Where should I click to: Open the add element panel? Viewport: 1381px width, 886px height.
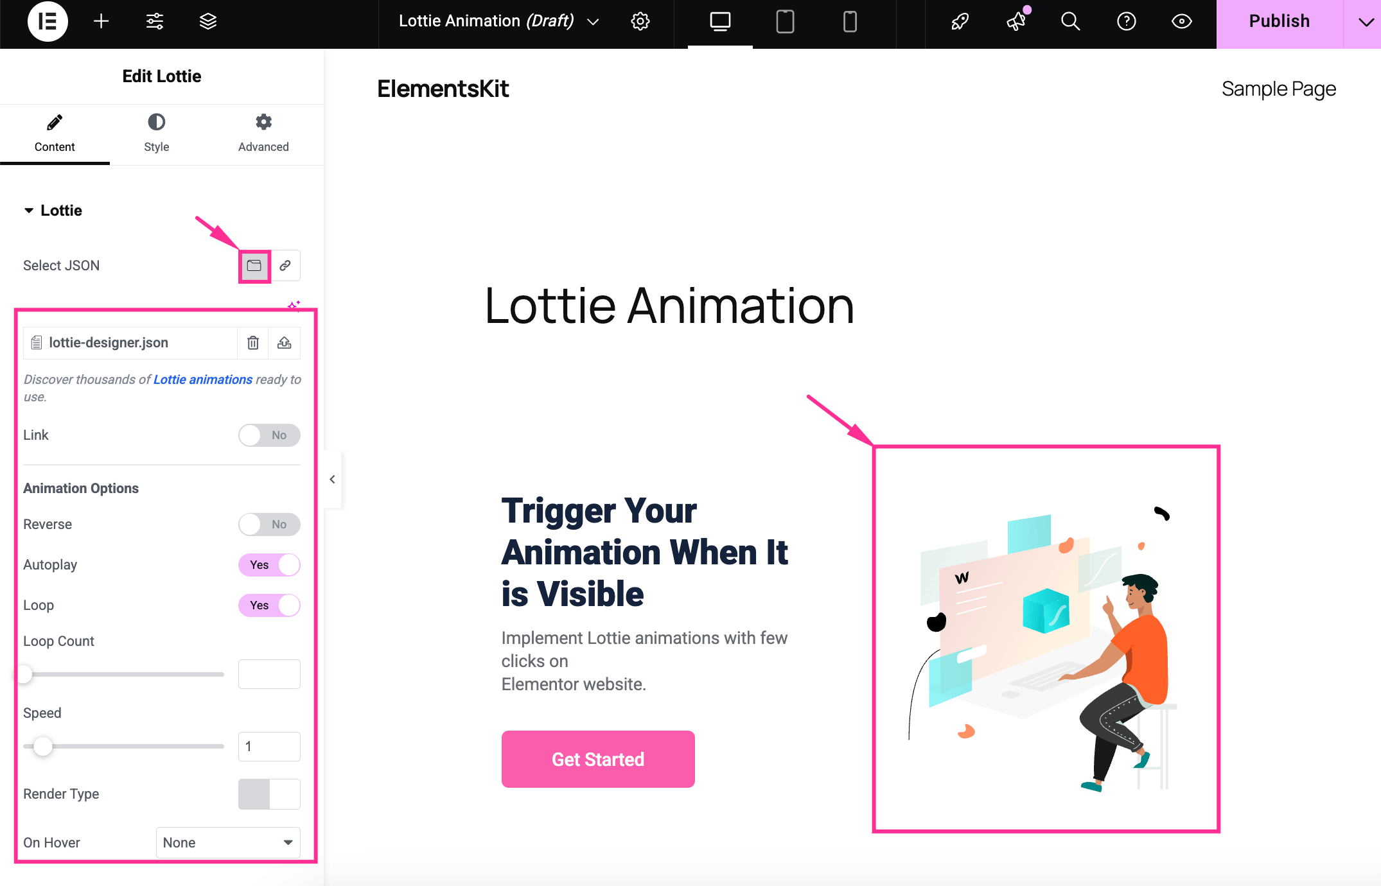pyautogui.click(x=100, y=21)
